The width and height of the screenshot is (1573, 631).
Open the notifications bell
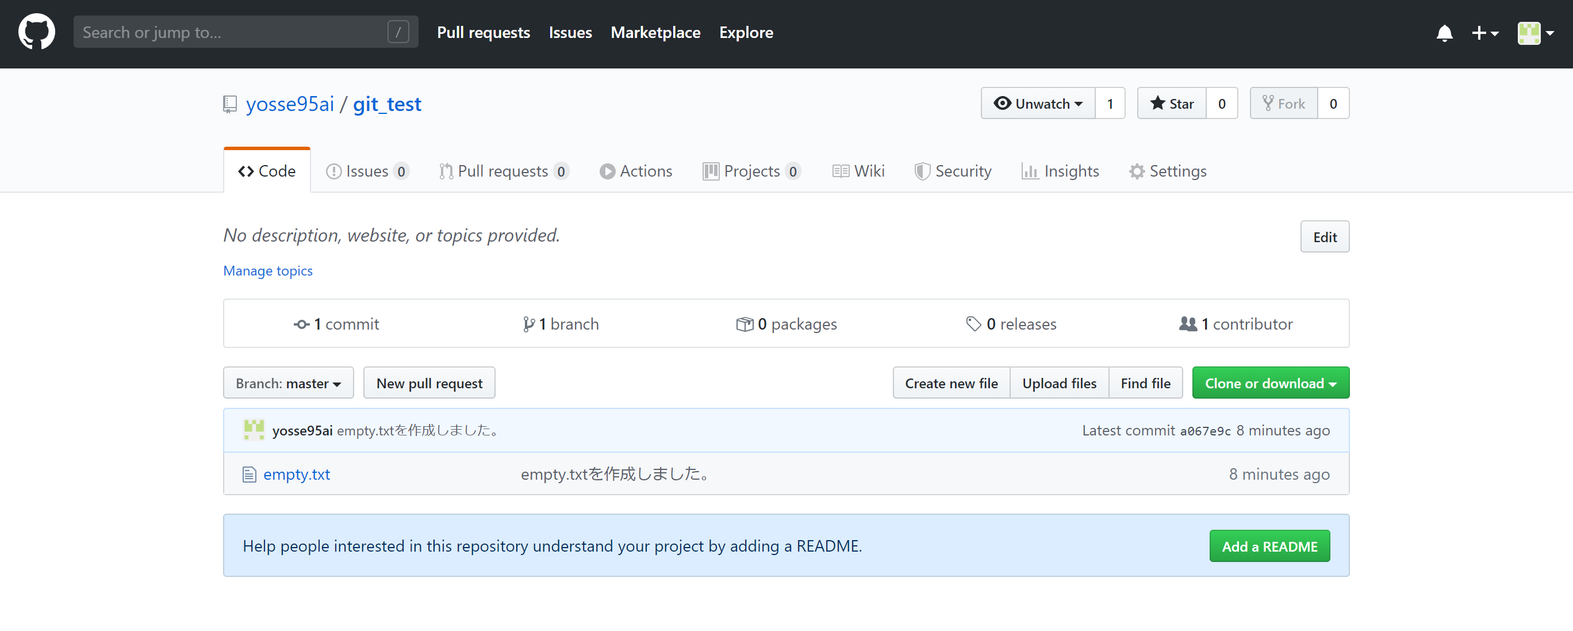[1444, 33]
